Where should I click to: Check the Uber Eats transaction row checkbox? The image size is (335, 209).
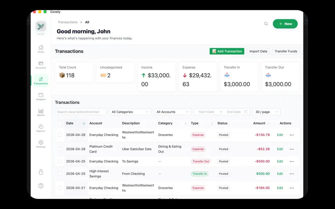(60, 149)
